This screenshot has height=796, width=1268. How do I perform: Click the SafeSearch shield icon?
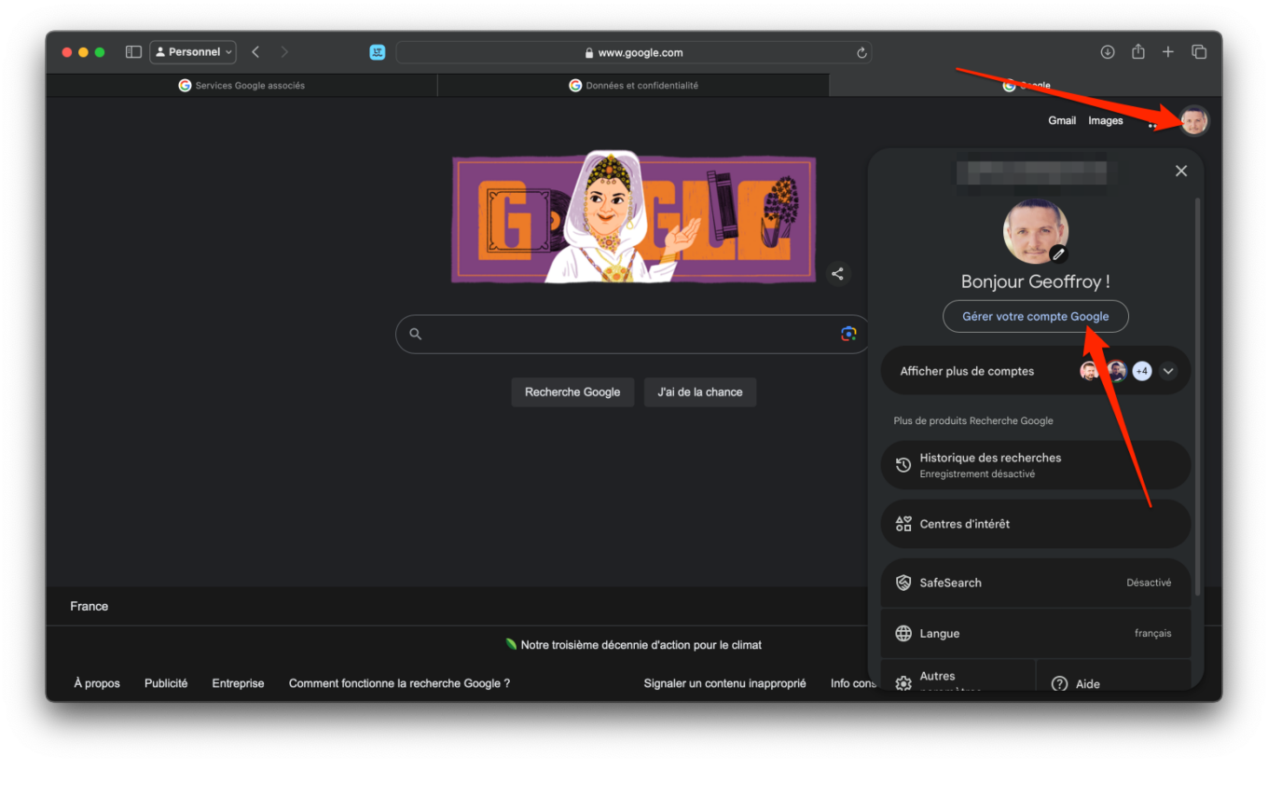coord(903,583)
